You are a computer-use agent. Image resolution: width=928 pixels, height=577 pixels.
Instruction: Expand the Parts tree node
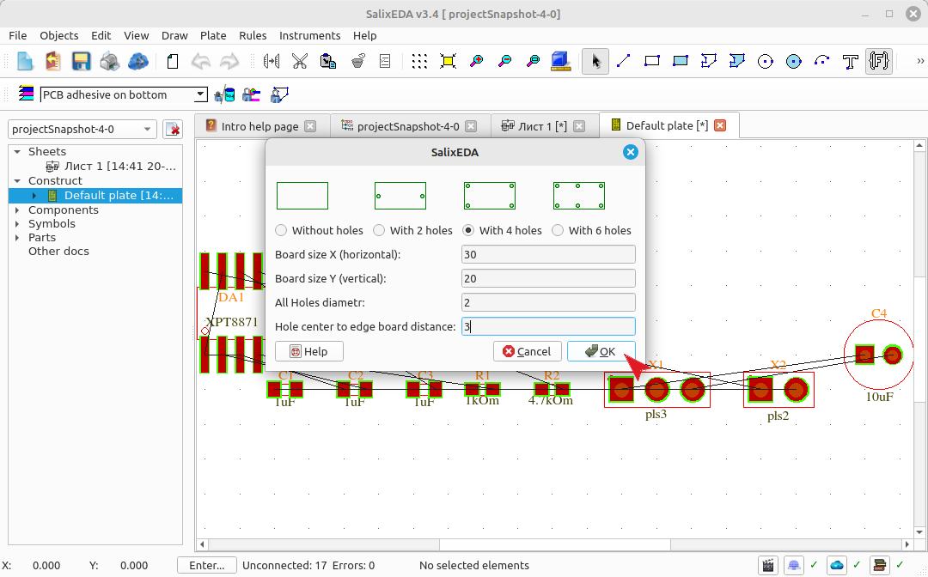(17, 237)
